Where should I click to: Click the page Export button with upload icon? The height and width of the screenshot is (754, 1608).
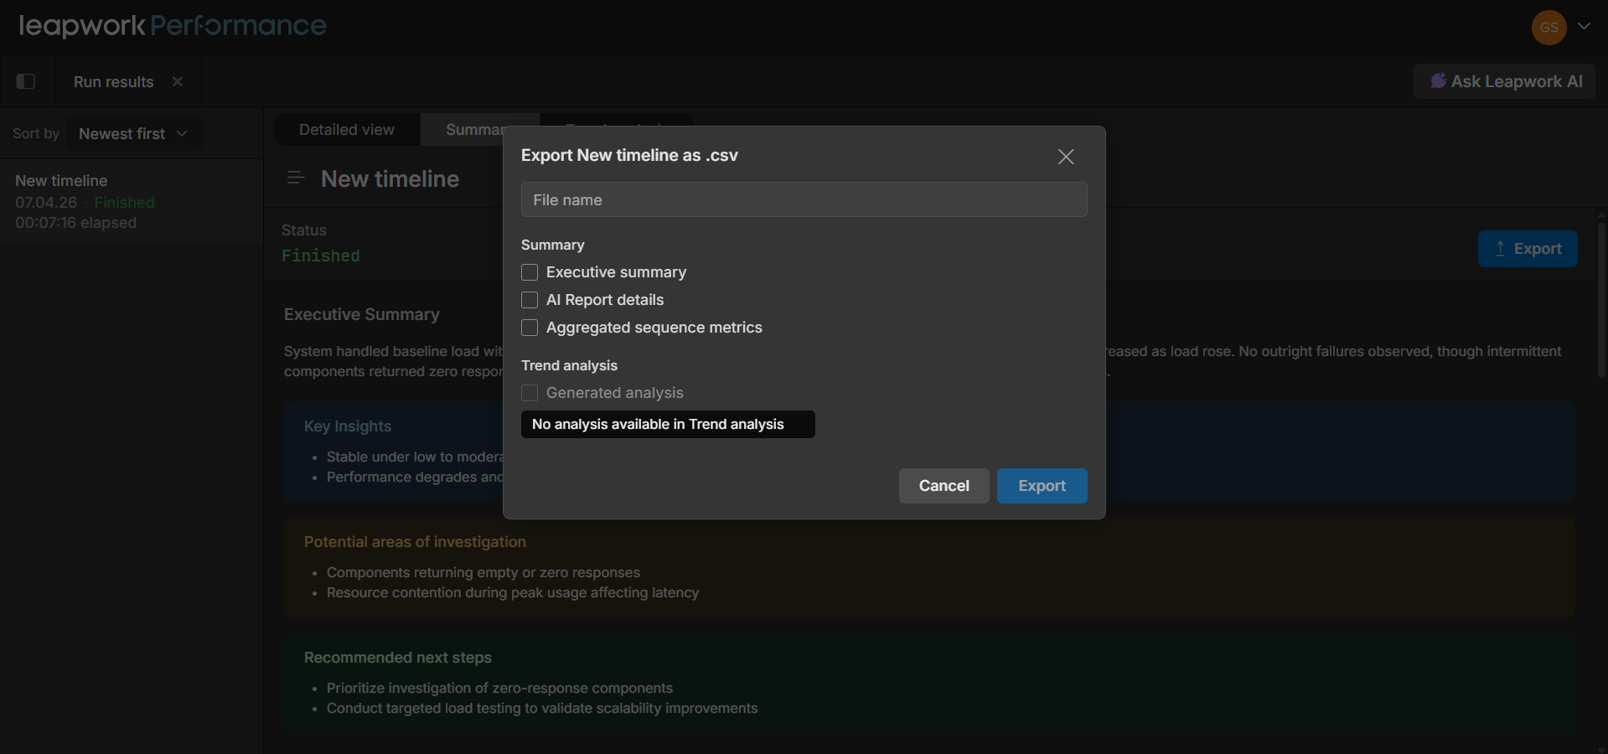pos(1528,249)
